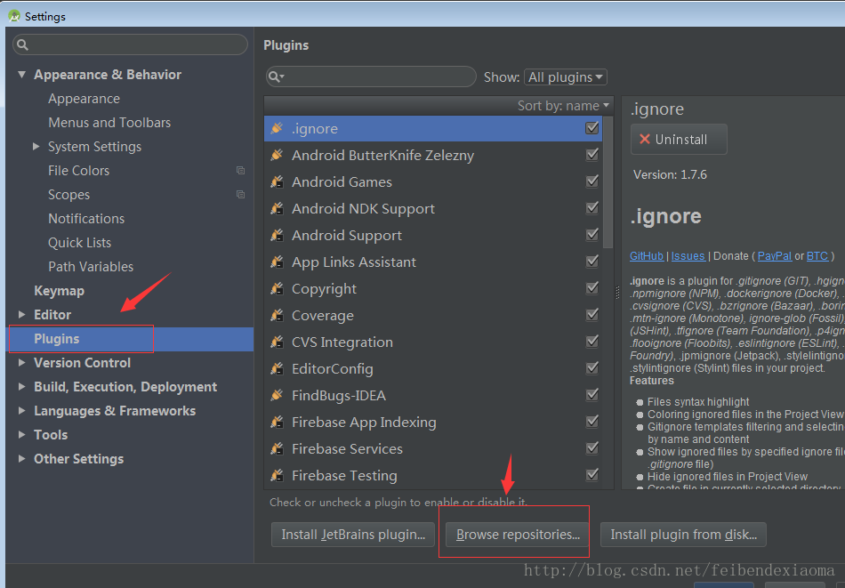845x588 pixels.
Task: Select Keymap in the settings tree
Action: point(59,291)
